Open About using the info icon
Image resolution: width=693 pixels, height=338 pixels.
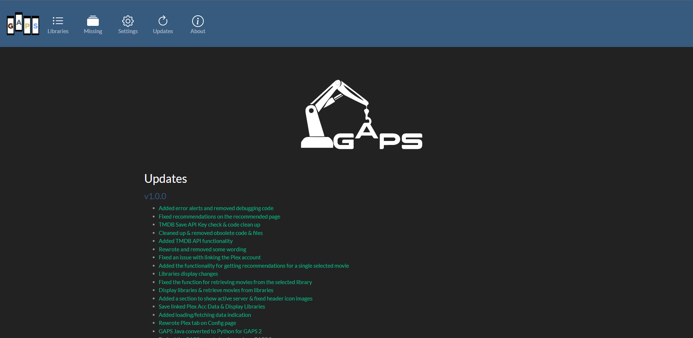pos(198,21)
